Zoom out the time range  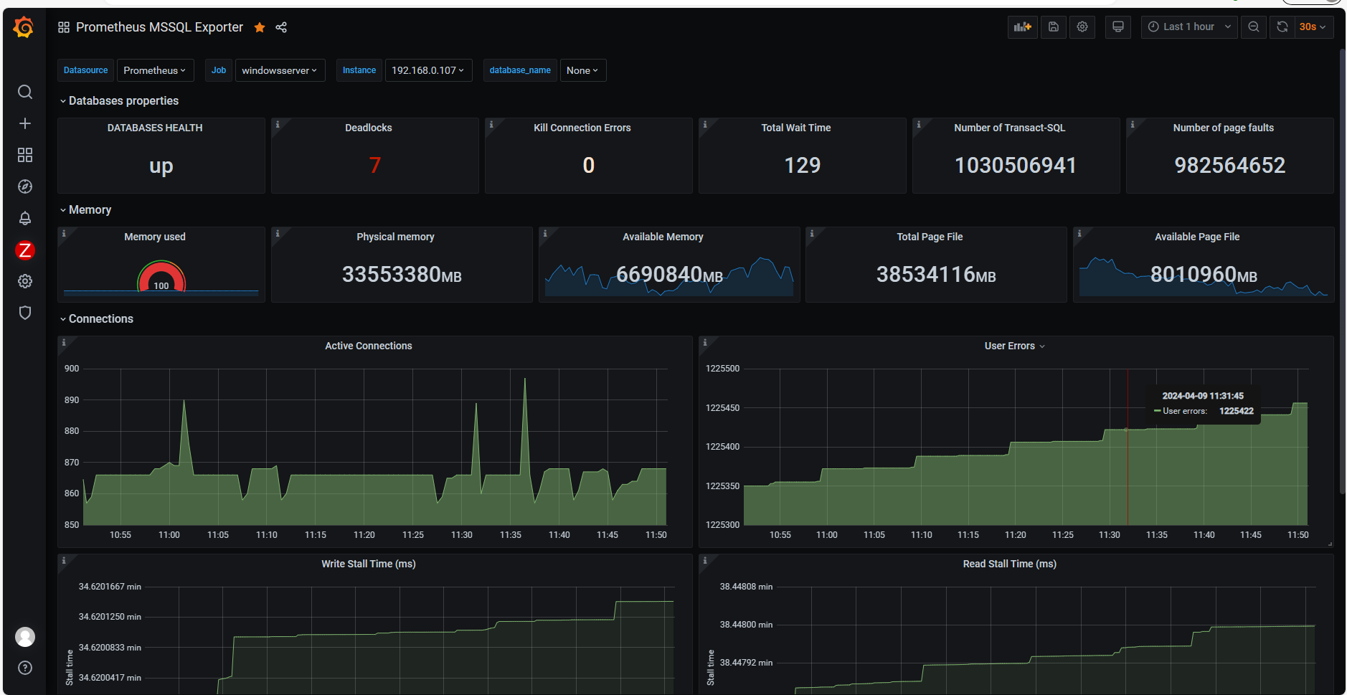coord(1253,27)
